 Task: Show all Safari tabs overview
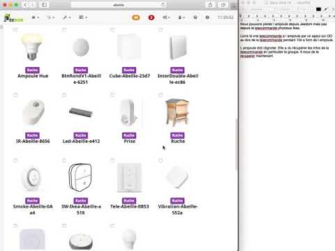[223, 5]
